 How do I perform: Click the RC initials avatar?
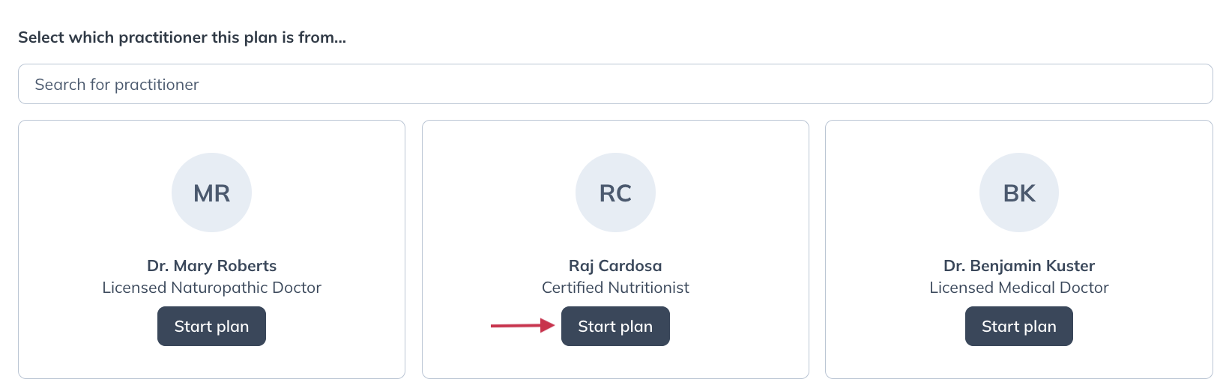[615, 193]
